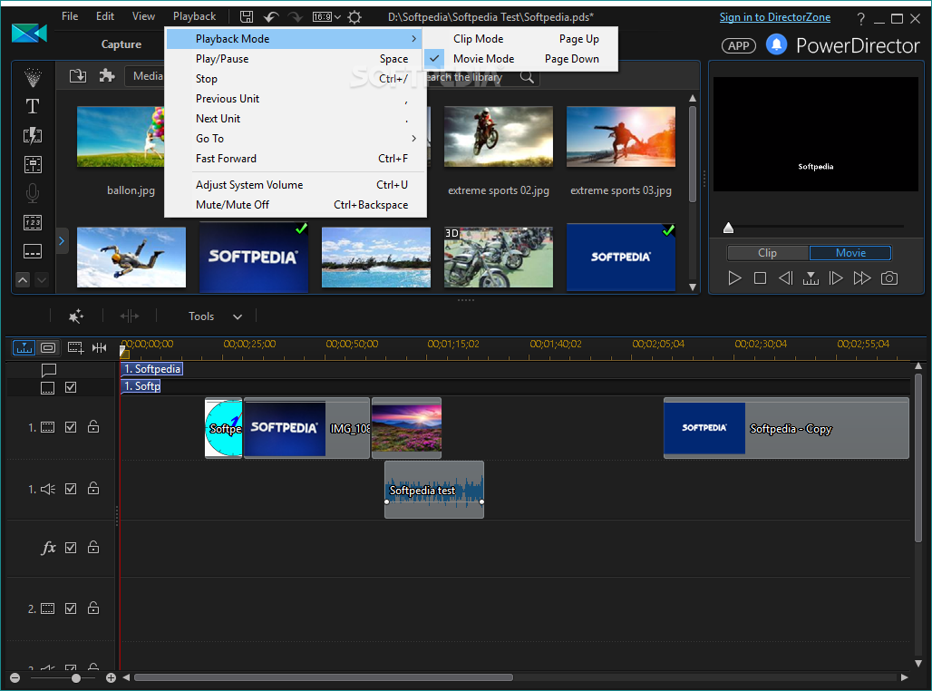
Task: Open the Title Room (T icon)
Action: [33, 106]
